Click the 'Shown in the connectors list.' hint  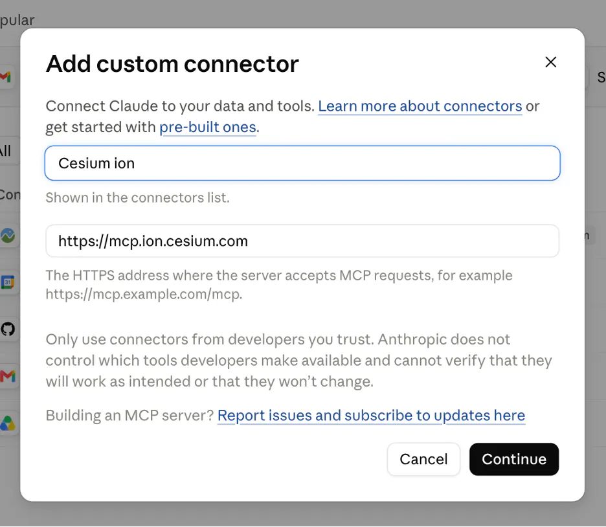[x=138, y=197]
